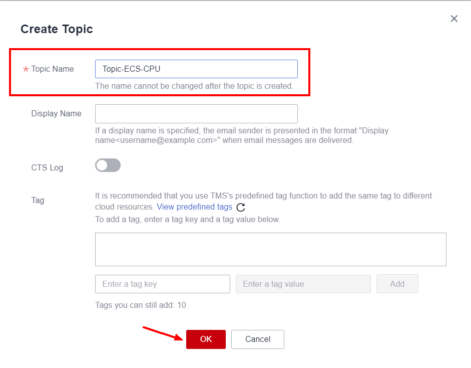Click the Create Topic dialog title
The height and width of the screenshot is (368, 471).
coord(57,29)
